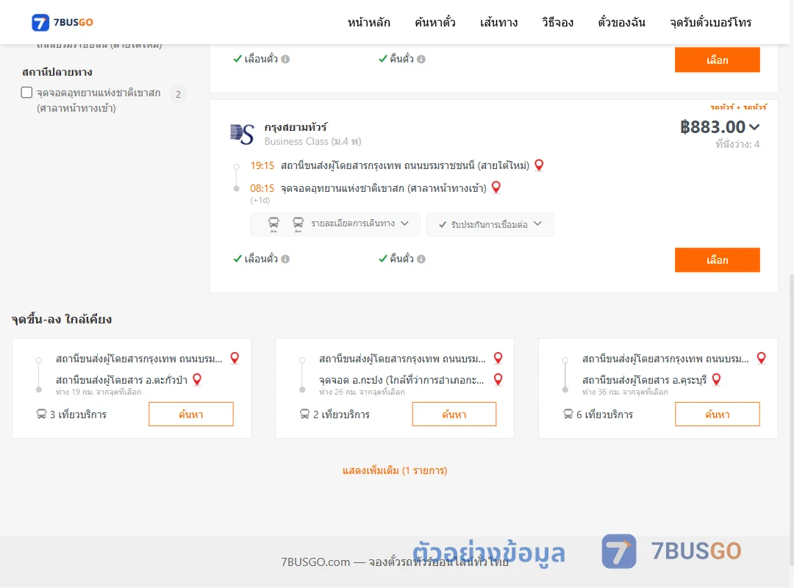The height and width of the screenshot is (588, 794).
Task: Open the วิธีจอง menu item
Action: click(557, 22)
